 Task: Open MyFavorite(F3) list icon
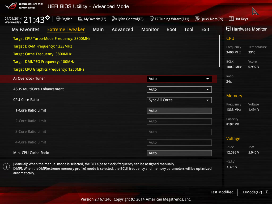(80, 19)
